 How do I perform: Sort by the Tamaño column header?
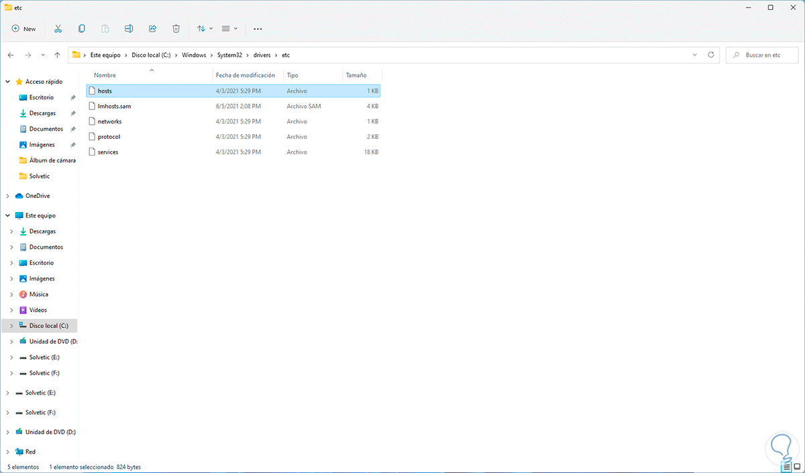tap(356, 75)
